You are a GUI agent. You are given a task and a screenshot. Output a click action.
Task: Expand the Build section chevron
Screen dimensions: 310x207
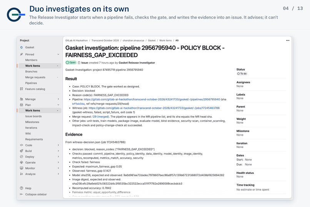[58, 151]
